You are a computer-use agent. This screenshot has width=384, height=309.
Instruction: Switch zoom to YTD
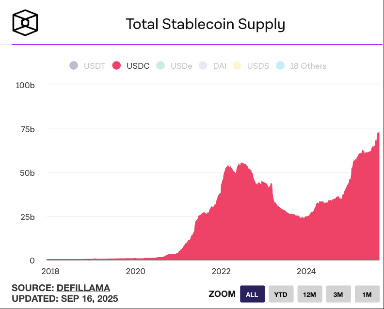tap(281, 294)
